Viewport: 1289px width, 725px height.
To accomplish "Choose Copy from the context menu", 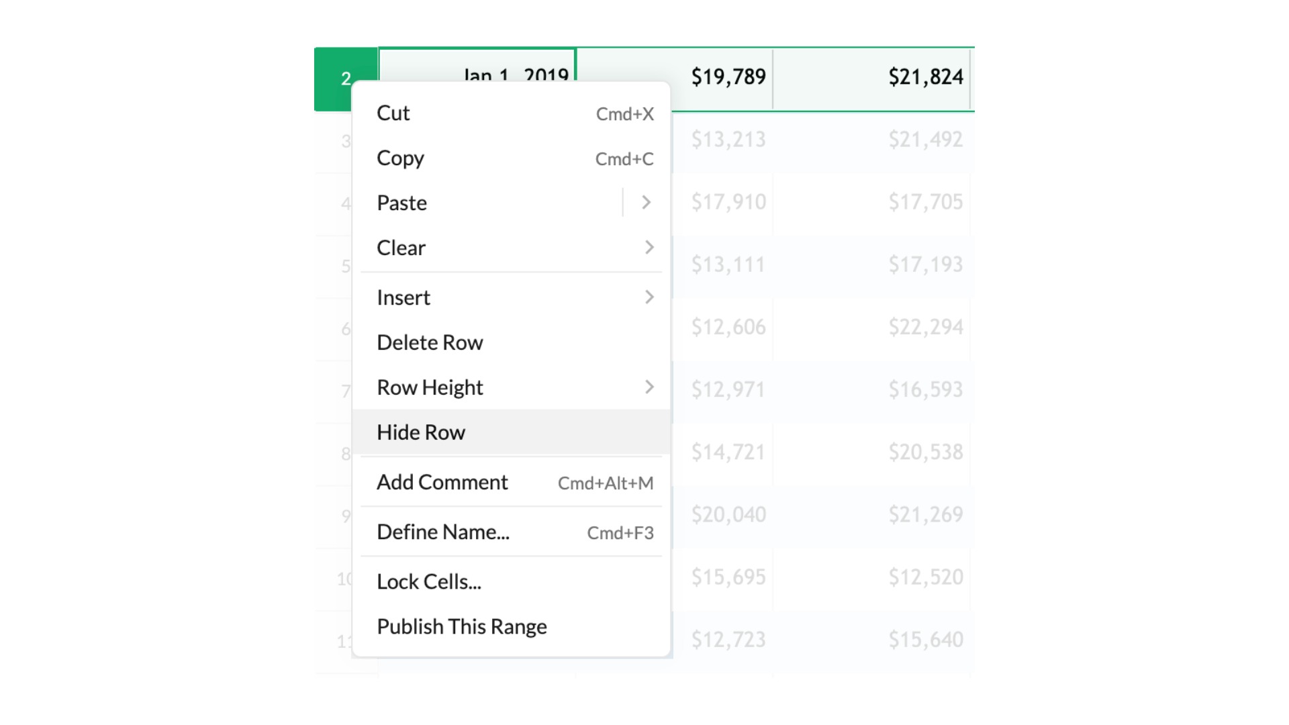I will [x=400, y=158].
